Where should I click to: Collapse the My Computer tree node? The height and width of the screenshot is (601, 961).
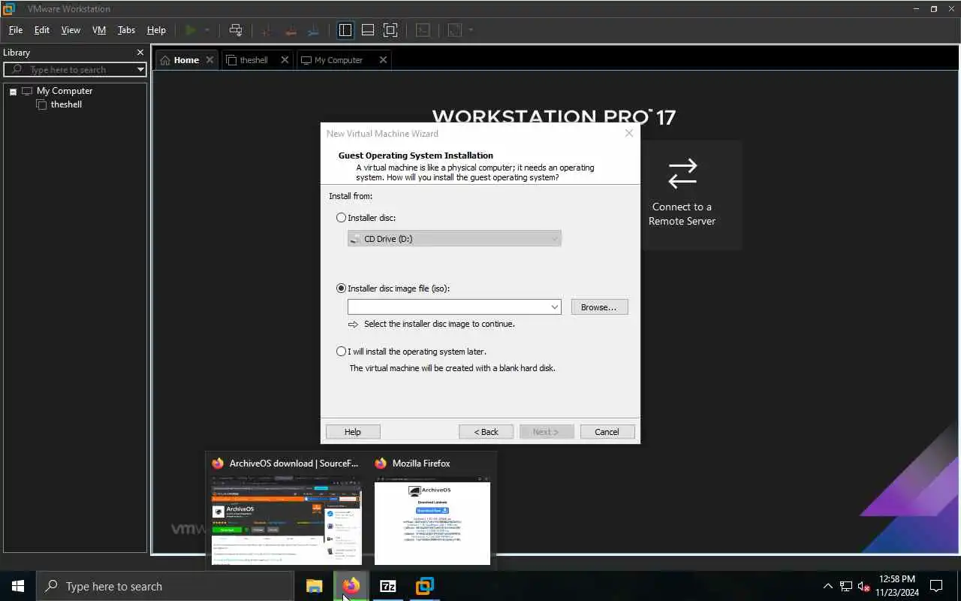point(13,92)
